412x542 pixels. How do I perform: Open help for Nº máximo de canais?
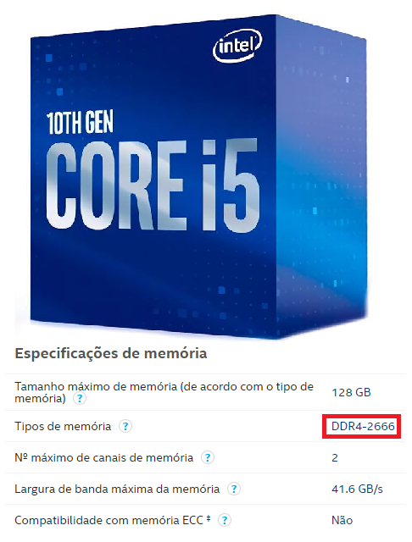(x=208, y=457)
